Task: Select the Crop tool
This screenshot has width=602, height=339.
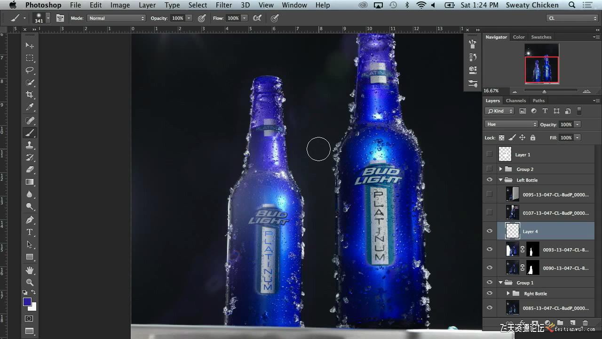Action: click(30, 95)
